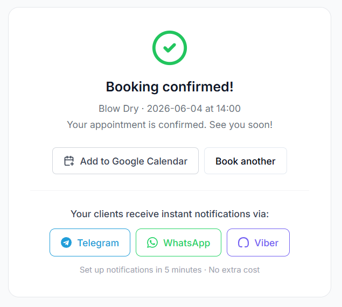Click the green checkmark success icon
Screen dimensions: 342x307
point(170,48)
